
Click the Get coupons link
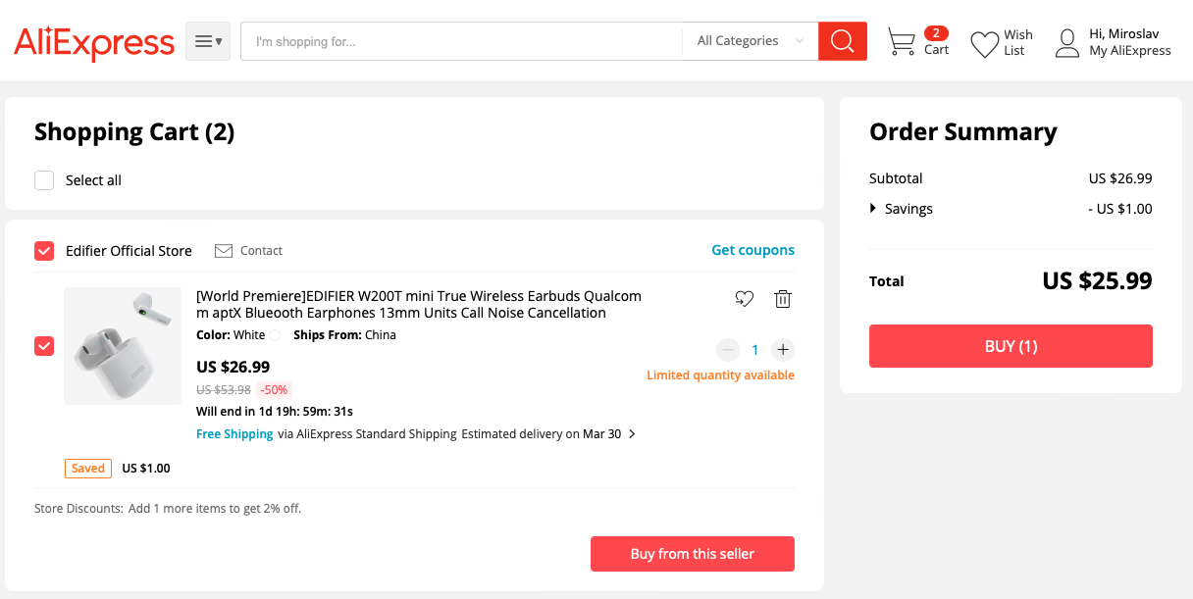(752, 250)
